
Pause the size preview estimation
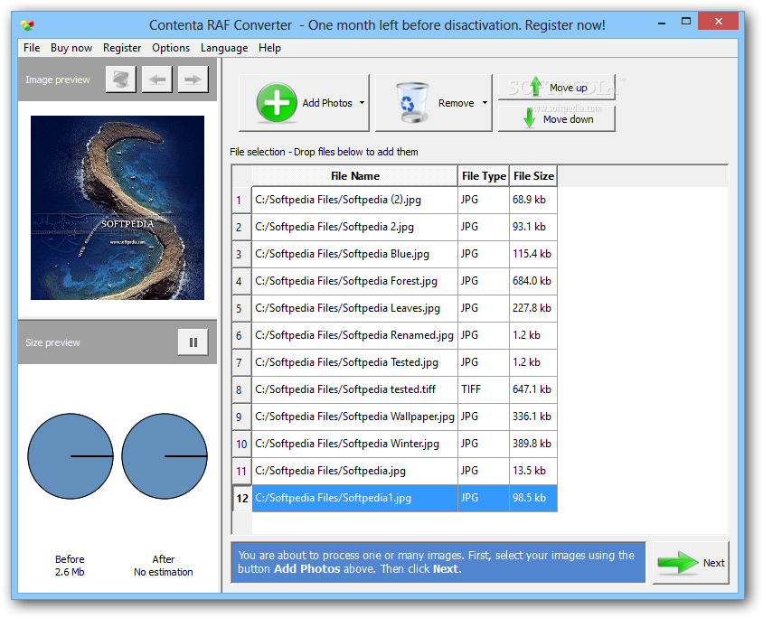tap(193, 342)
